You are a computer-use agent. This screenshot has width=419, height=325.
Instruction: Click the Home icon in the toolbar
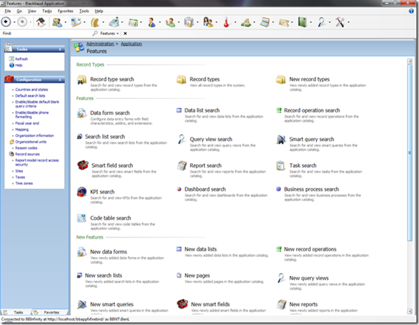[41, 22]
